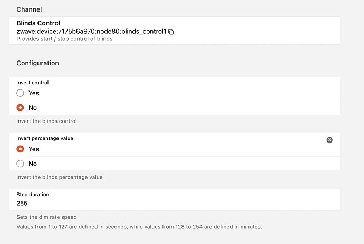Click the Configuration section heading
The width and height of the screenshot is (364, 244).
[x=37, y=63]
